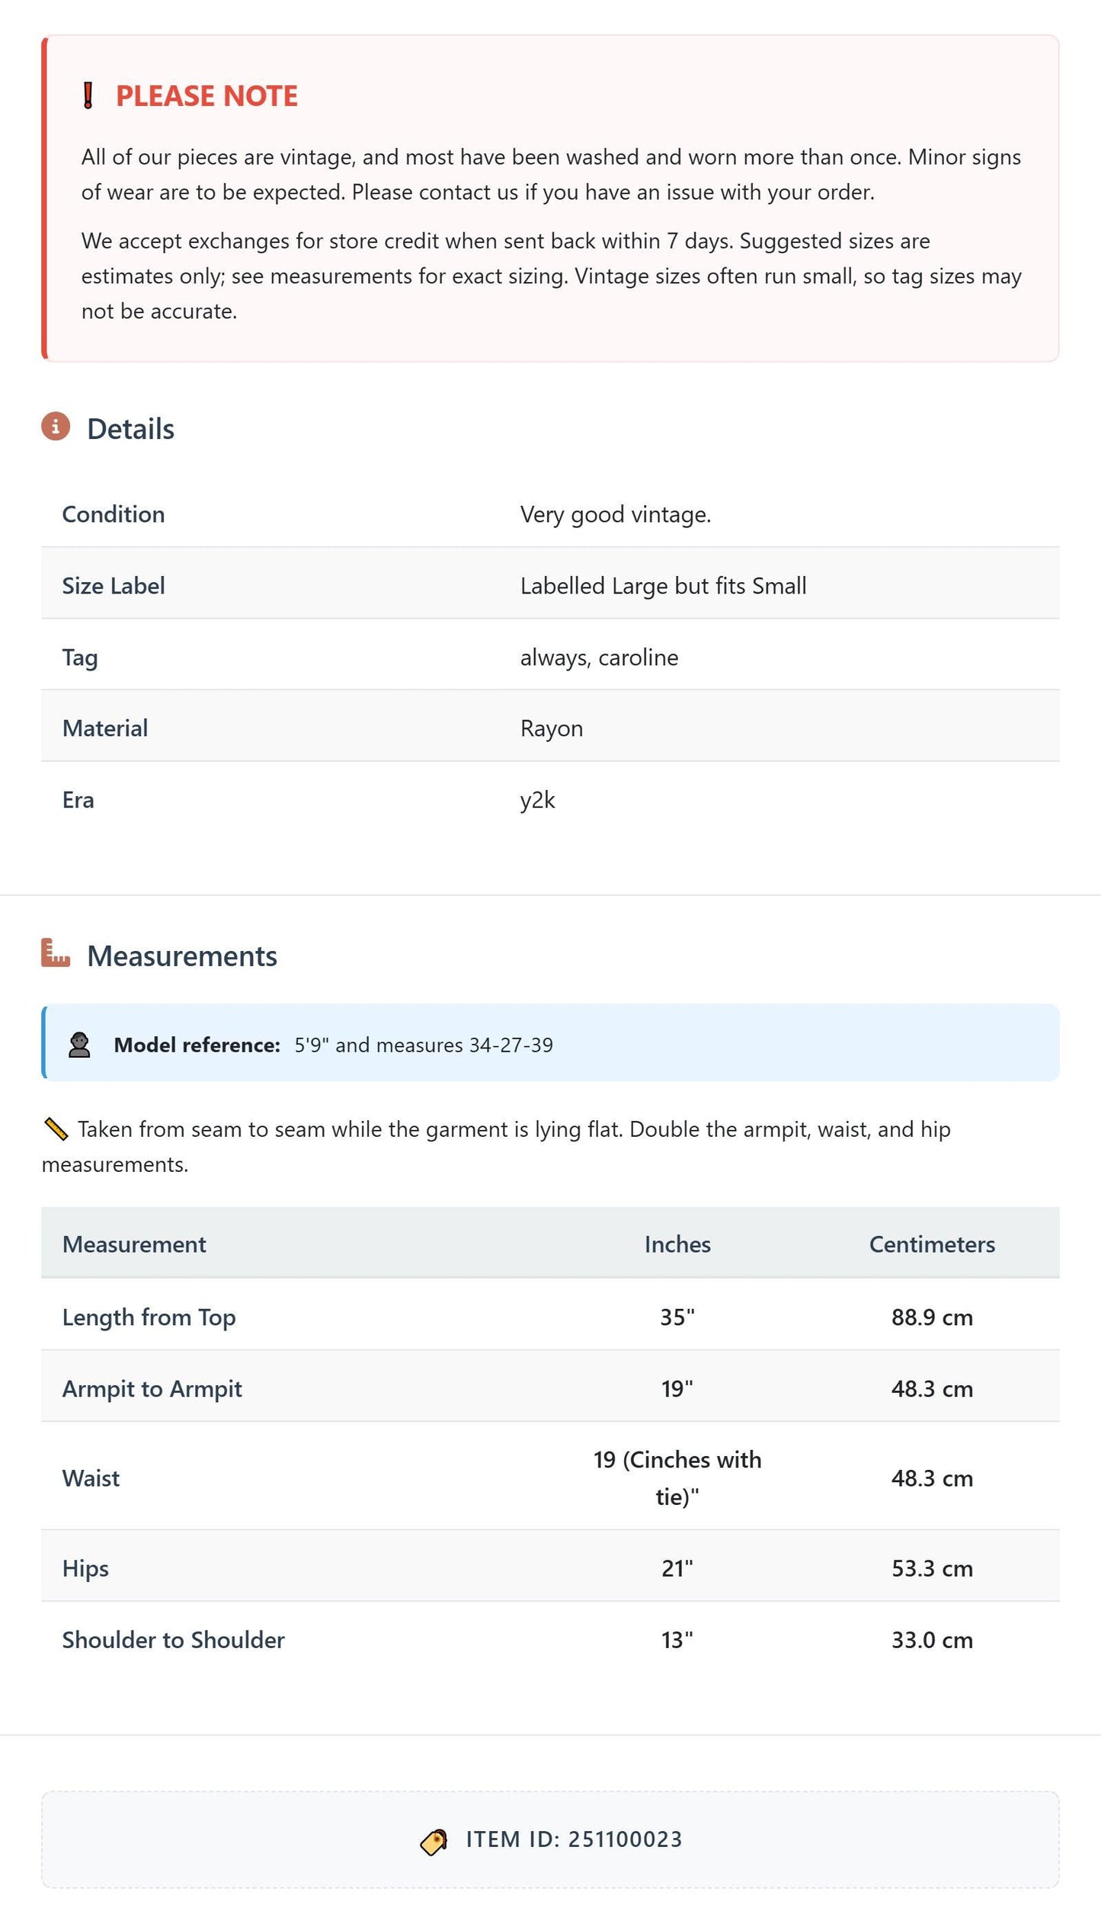
Task: Click the Measurements ruler icon
Action: (56, 953)
